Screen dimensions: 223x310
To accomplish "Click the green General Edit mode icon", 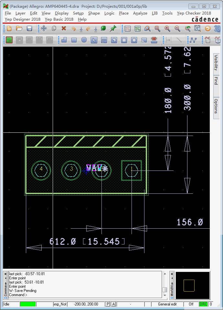I will [x=9, y=40].
